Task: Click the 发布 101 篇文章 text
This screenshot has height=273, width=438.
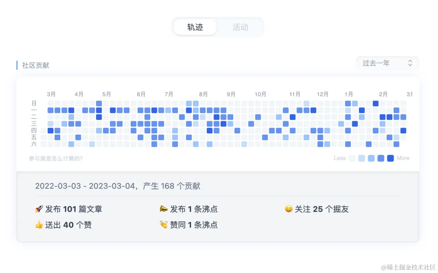Action: coord(74,209)
